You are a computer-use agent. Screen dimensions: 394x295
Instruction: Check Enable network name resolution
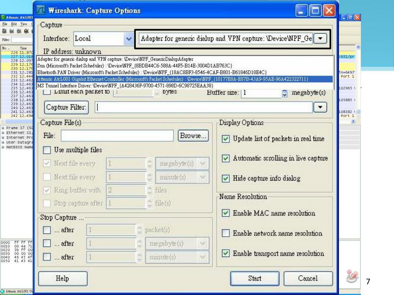click(x=225, y=233)
